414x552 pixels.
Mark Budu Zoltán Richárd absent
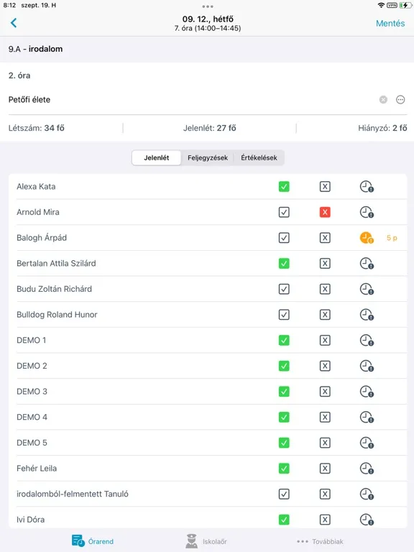(x=325, y=289)
